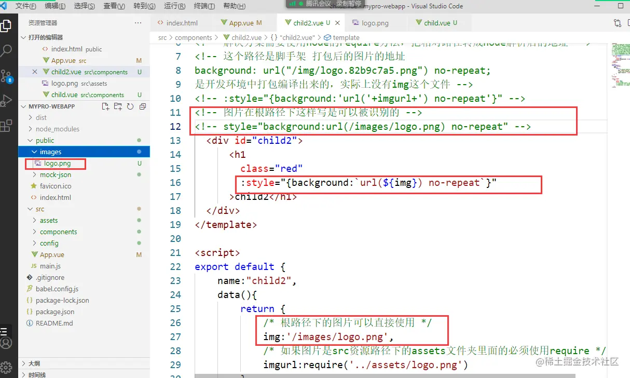630x378 pixels.
Task: Open the Run menu 运行(R)
Action: pyautogui.click(x=174, y=6)
